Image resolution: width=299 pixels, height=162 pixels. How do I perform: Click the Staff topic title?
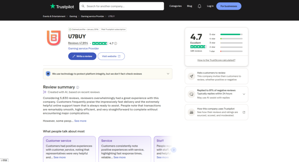pos(160,141)
